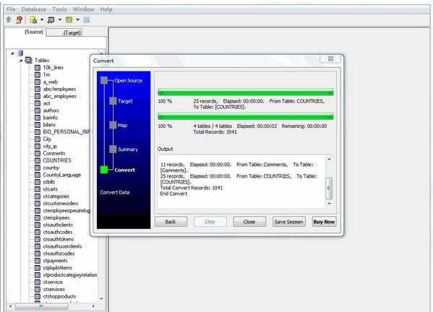
Task: Click the Buy Now button
Action: point(324,222)
